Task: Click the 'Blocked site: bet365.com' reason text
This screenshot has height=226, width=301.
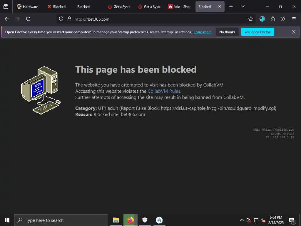Action: [119, 114]
